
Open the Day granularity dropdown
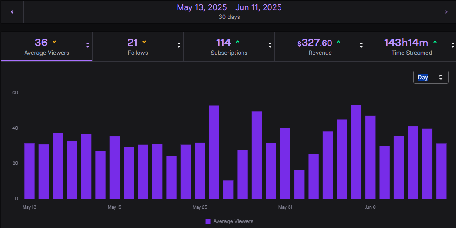coord(431,77)
